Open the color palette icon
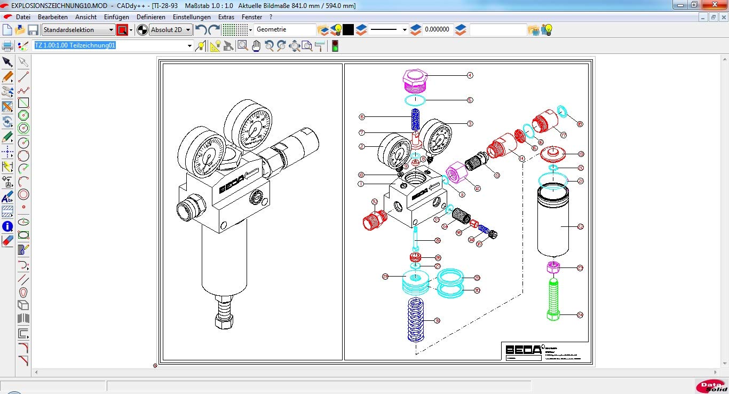Screen dimensions: 729x394 pos(23,46)
